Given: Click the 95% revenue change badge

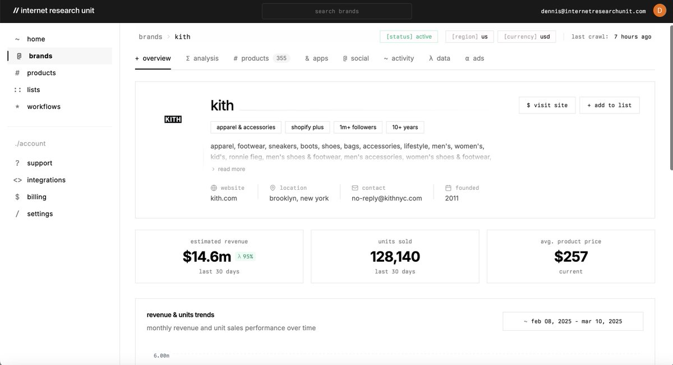Looking at the screenshot, I should (245, 257).
